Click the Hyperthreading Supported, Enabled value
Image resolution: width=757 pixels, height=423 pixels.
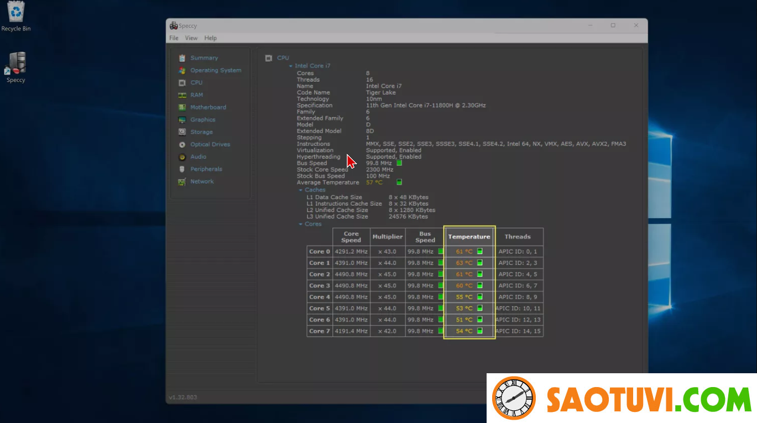(x=393, y=157)
